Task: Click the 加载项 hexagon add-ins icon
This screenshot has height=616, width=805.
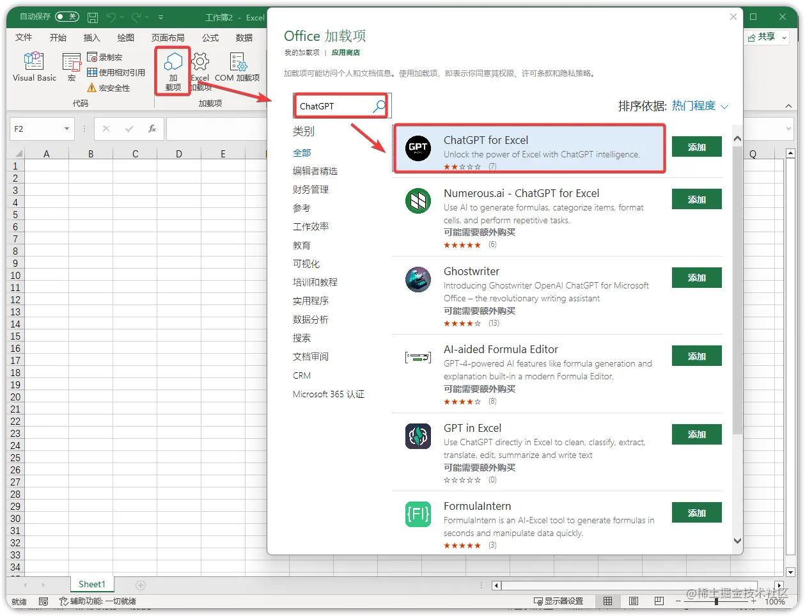Action: [173, 62]
